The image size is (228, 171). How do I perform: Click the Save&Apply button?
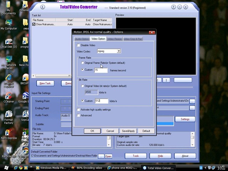pyautogui.click(x=128, y=131)
